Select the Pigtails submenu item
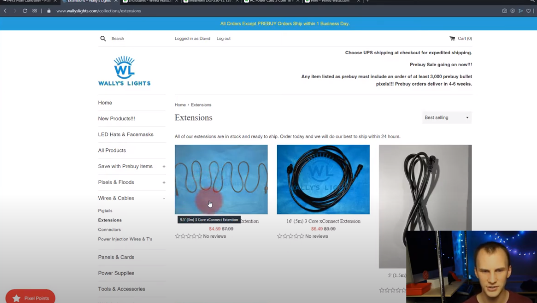Screen dimensions: 537x303 click(x=105, y=211)
